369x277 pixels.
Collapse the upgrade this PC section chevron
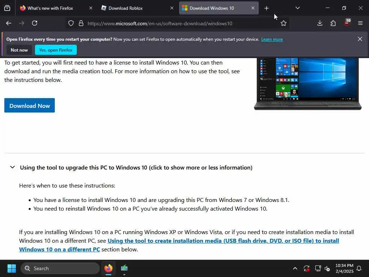click(x=13, y=167)
